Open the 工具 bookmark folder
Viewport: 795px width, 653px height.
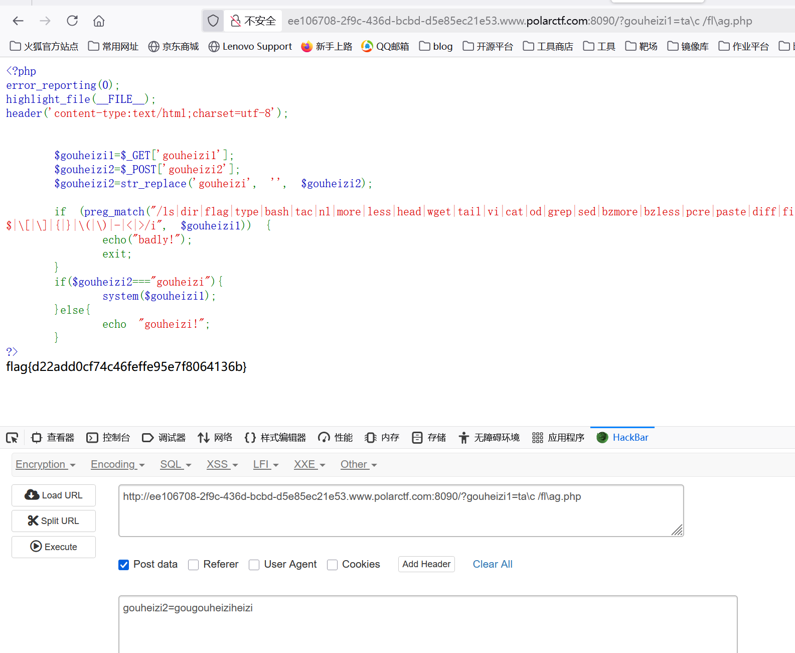pos(599,46)
